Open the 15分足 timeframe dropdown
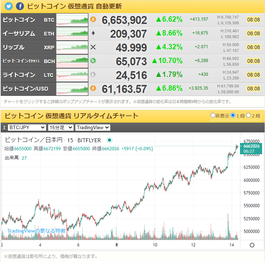The height and width of the screenshot is (262, 265). [61, 127]
